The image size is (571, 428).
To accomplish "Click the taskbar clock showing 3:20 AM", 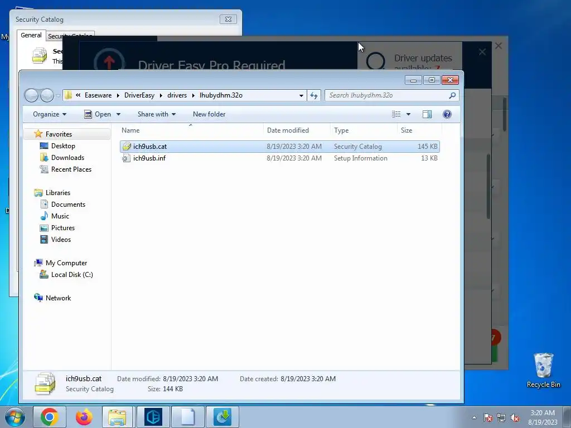I will pos(543,417).
